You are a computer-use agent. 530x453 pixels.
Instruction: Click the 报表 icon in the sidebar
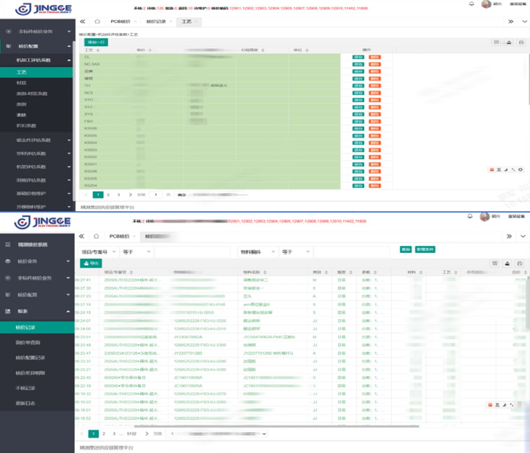point(7,311)
